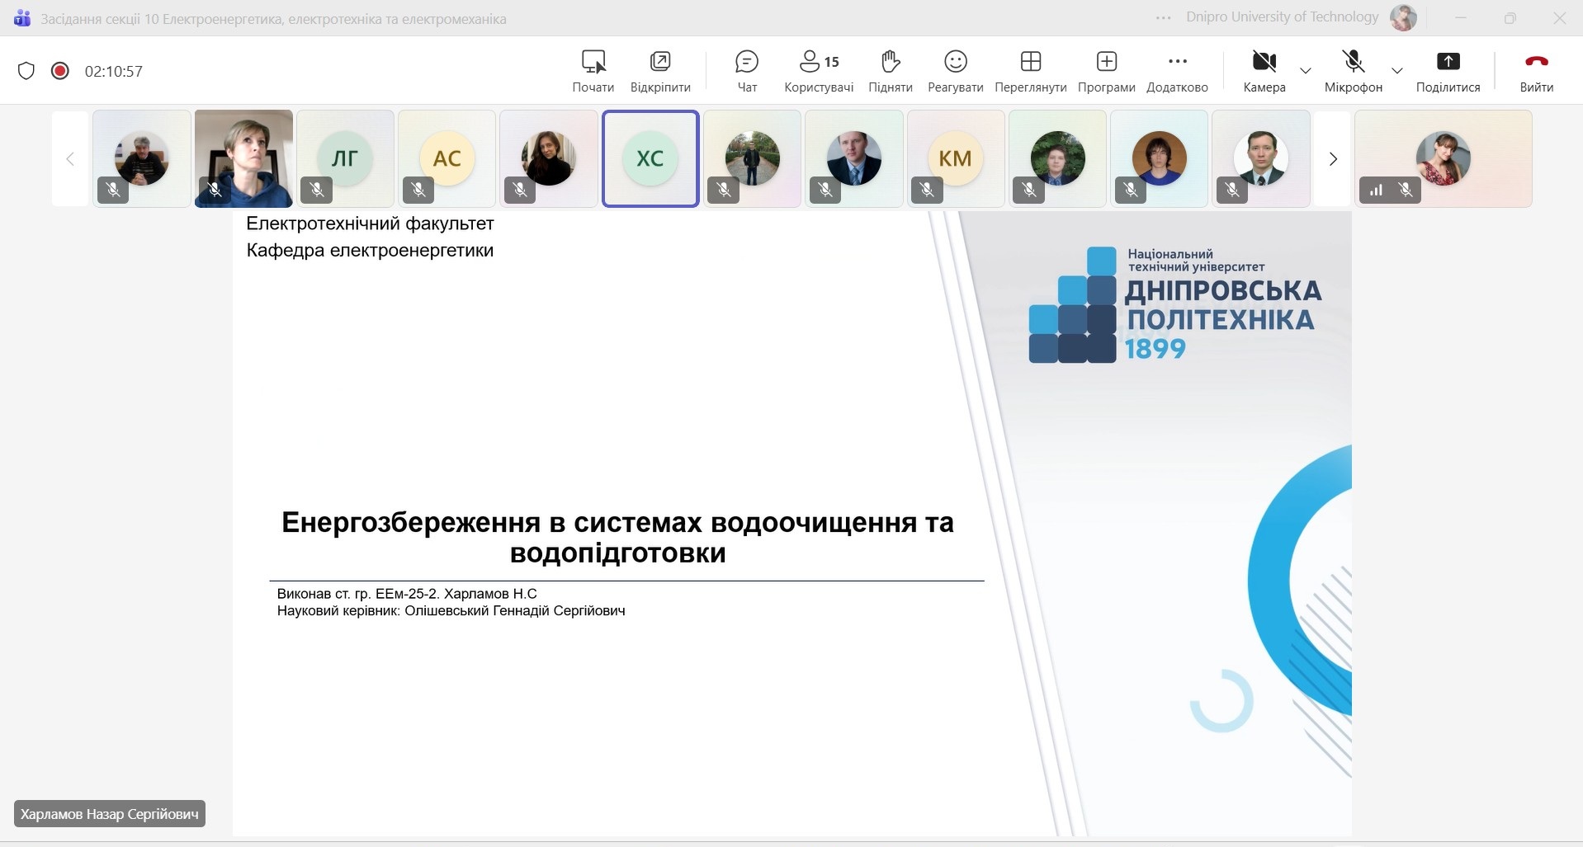
Task: Open the Chat panel
Action: [746, 71]
